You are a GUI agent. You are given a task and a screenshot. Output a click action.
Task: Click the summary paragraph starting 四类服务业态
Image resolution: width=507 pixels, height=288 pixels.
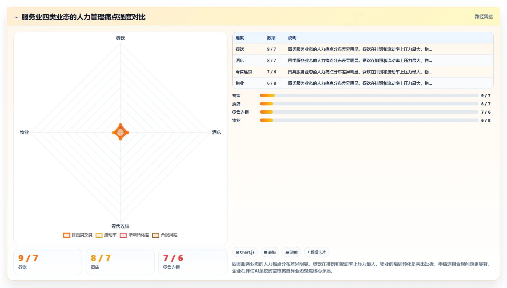[361, 267]
